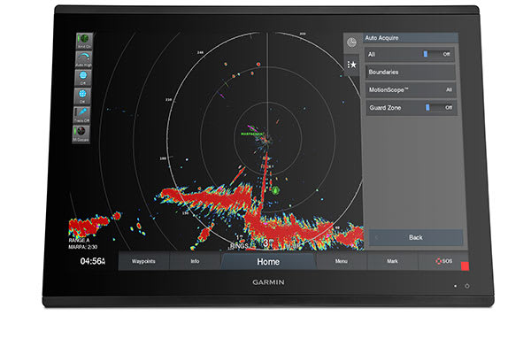Open the radar clock icon tab in side panel

pyautogui.click(x=351, y=42)
